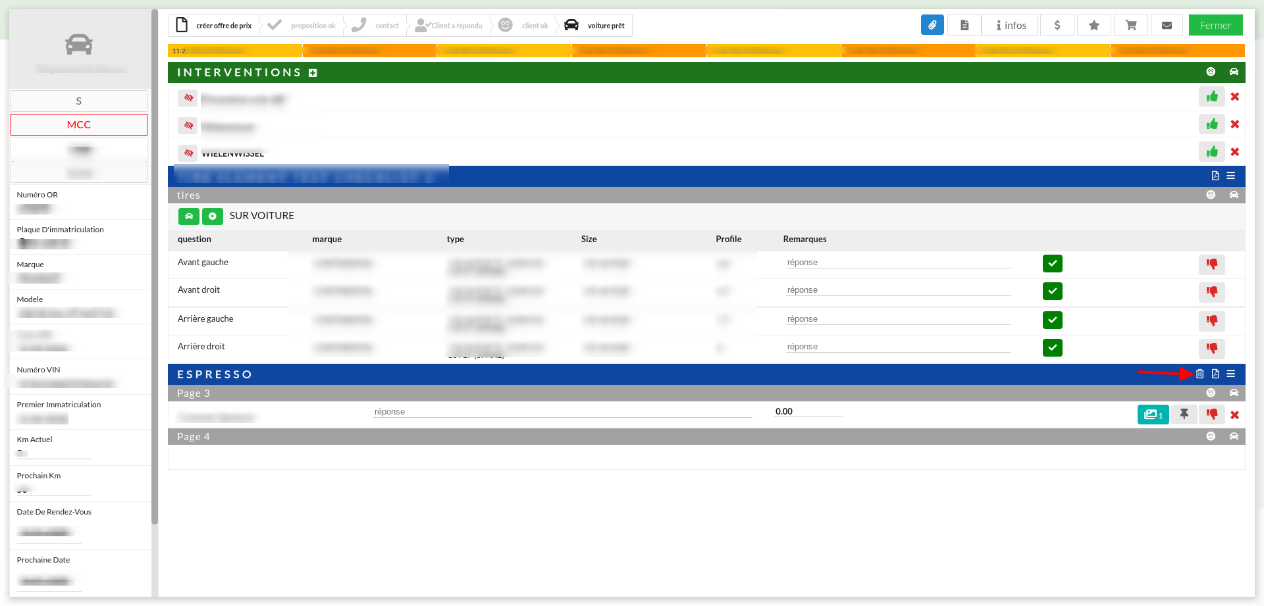The height and width of the screenshot is (606, 1264).
Task: Thumbs down the Page 3 question row
Action: click(1212, 415)
